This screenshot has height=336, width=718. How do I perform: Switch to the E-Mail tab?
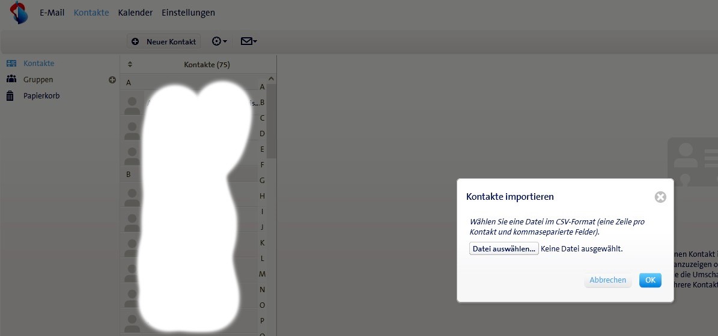coord(52,13)
